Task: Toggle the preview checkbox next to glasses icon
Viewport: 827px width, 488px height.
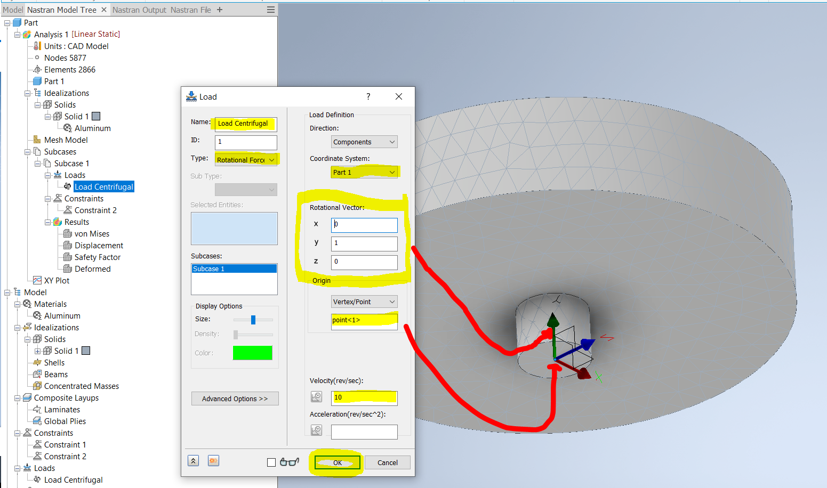Action: pyautogui.click(x=272, y=462)
